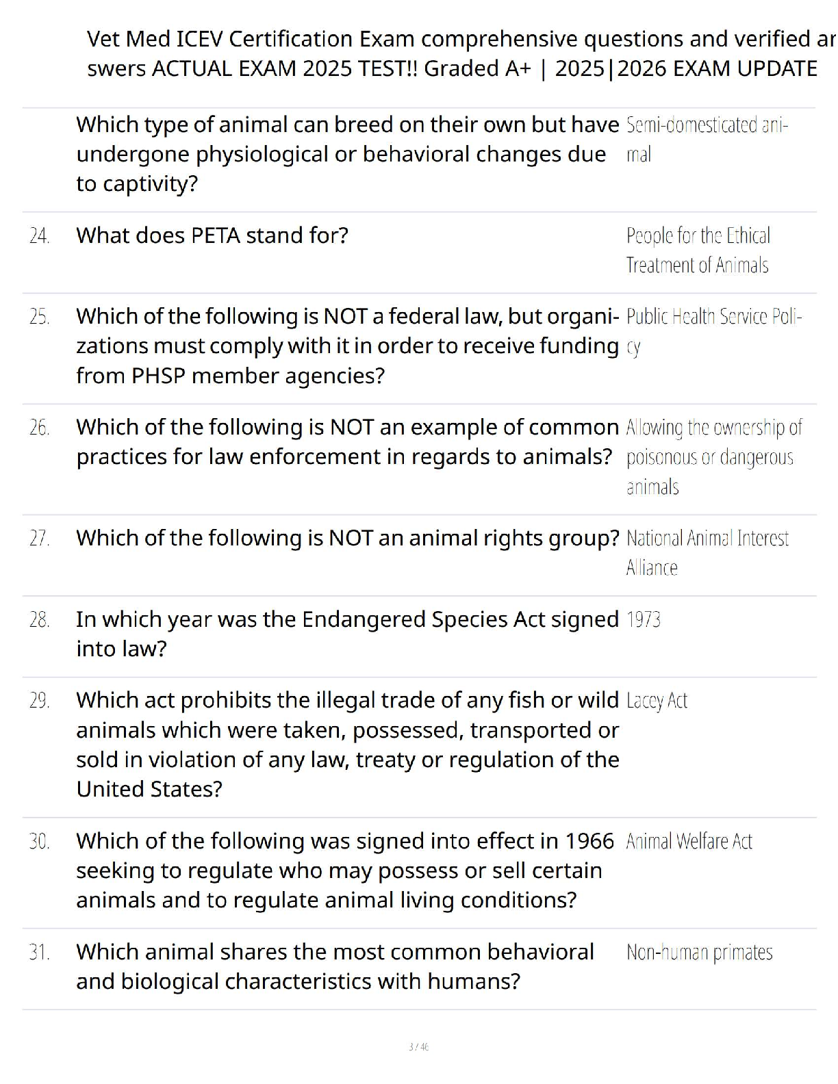Click the answer 'Non-human primates'
The image size is (838, 1084).
tap(699, 953)
